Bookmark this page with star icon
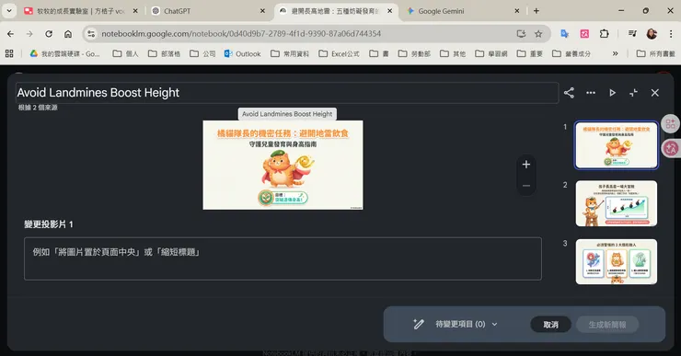Screen dimensions: 681x356 coord(538,34)
